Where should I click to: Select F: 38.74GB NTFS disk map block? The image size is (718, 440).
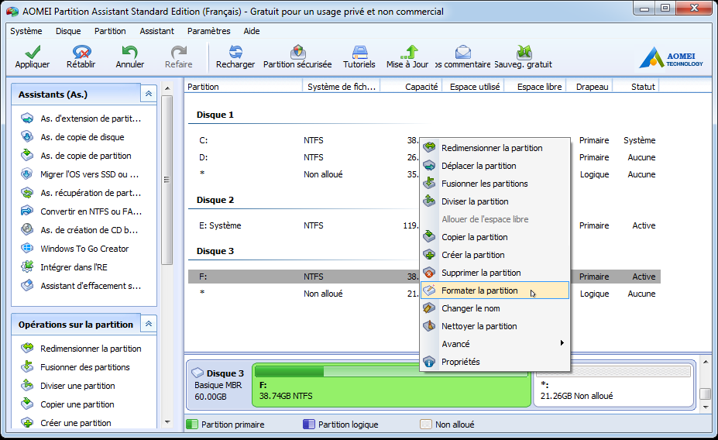point(391,385)
